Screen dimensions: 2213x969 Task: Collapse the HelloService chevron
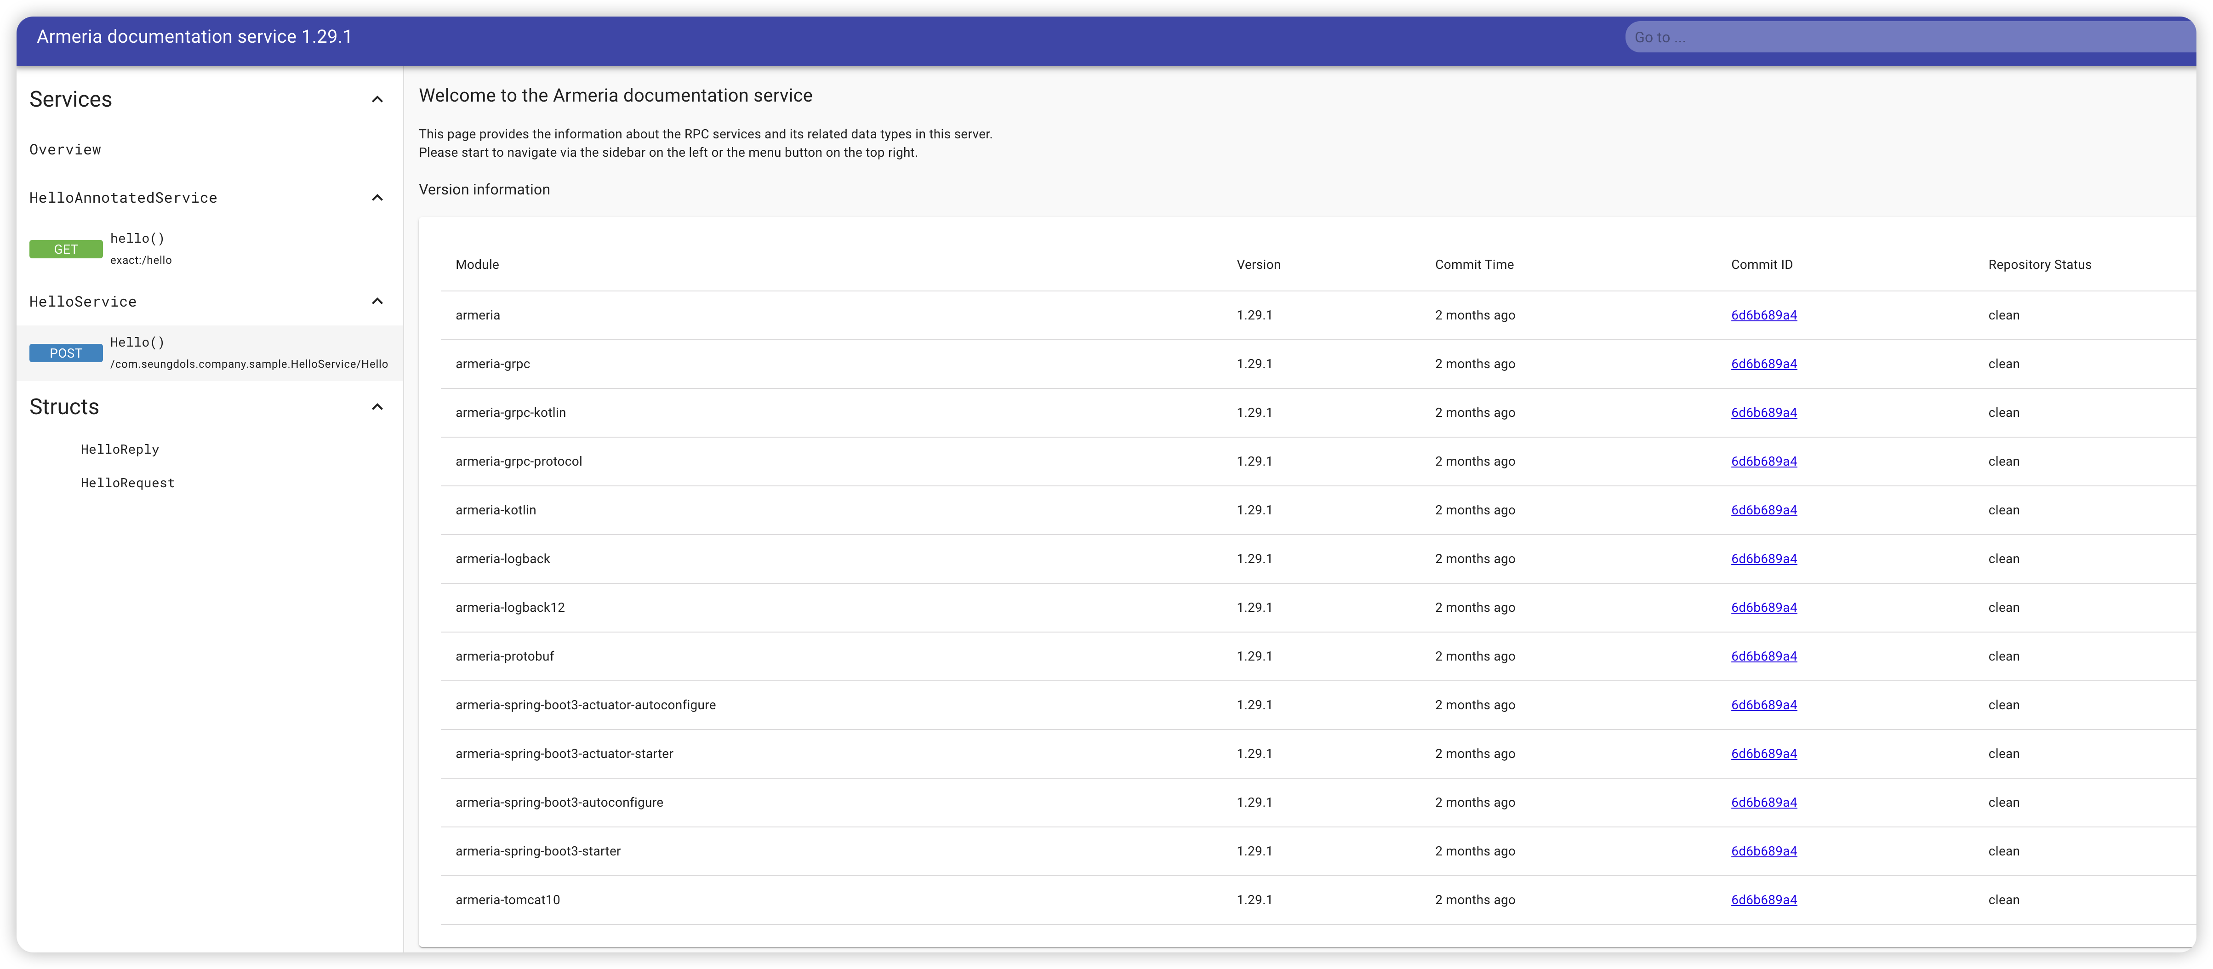pyautogui.click(x=377, y=302)
